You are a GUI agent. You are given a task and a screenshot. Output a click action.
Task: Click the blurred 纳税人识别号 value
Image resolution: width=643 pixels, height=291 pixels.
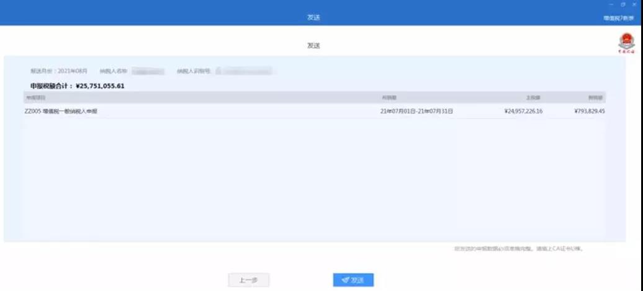245,71
